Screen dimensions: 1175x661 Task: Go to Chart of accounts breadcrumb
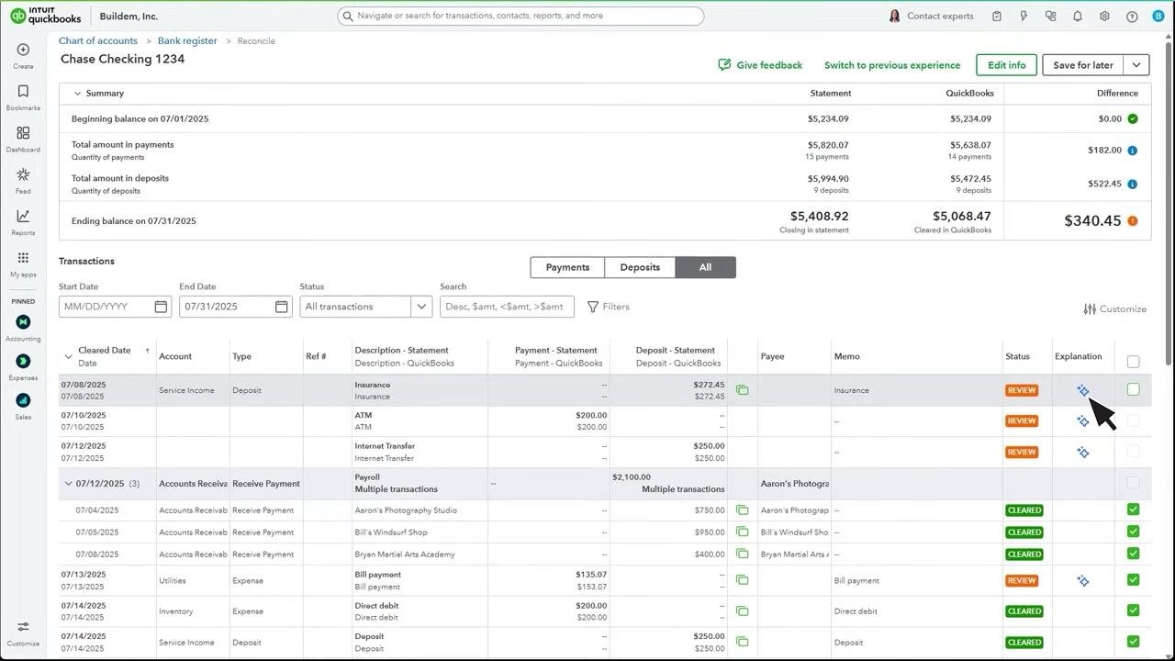[98, 41]
